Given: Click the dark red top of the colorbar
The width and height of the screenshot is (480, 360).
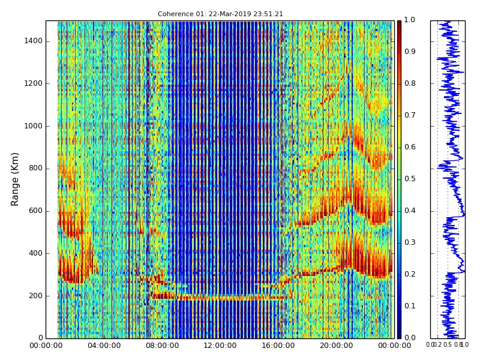Looking at the screenshot, I should click(x=399, y=25).
